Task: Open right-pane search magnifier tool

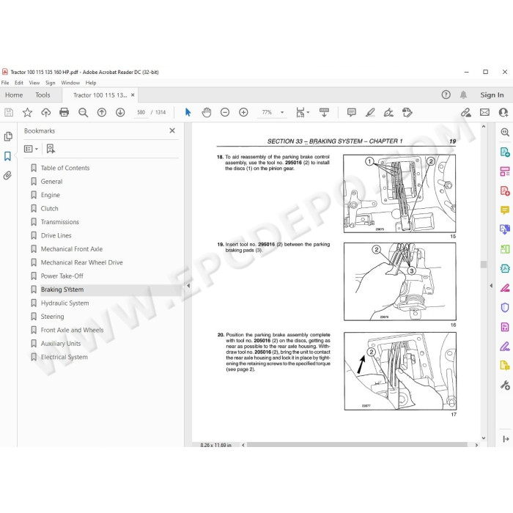Action: [505, 132]
